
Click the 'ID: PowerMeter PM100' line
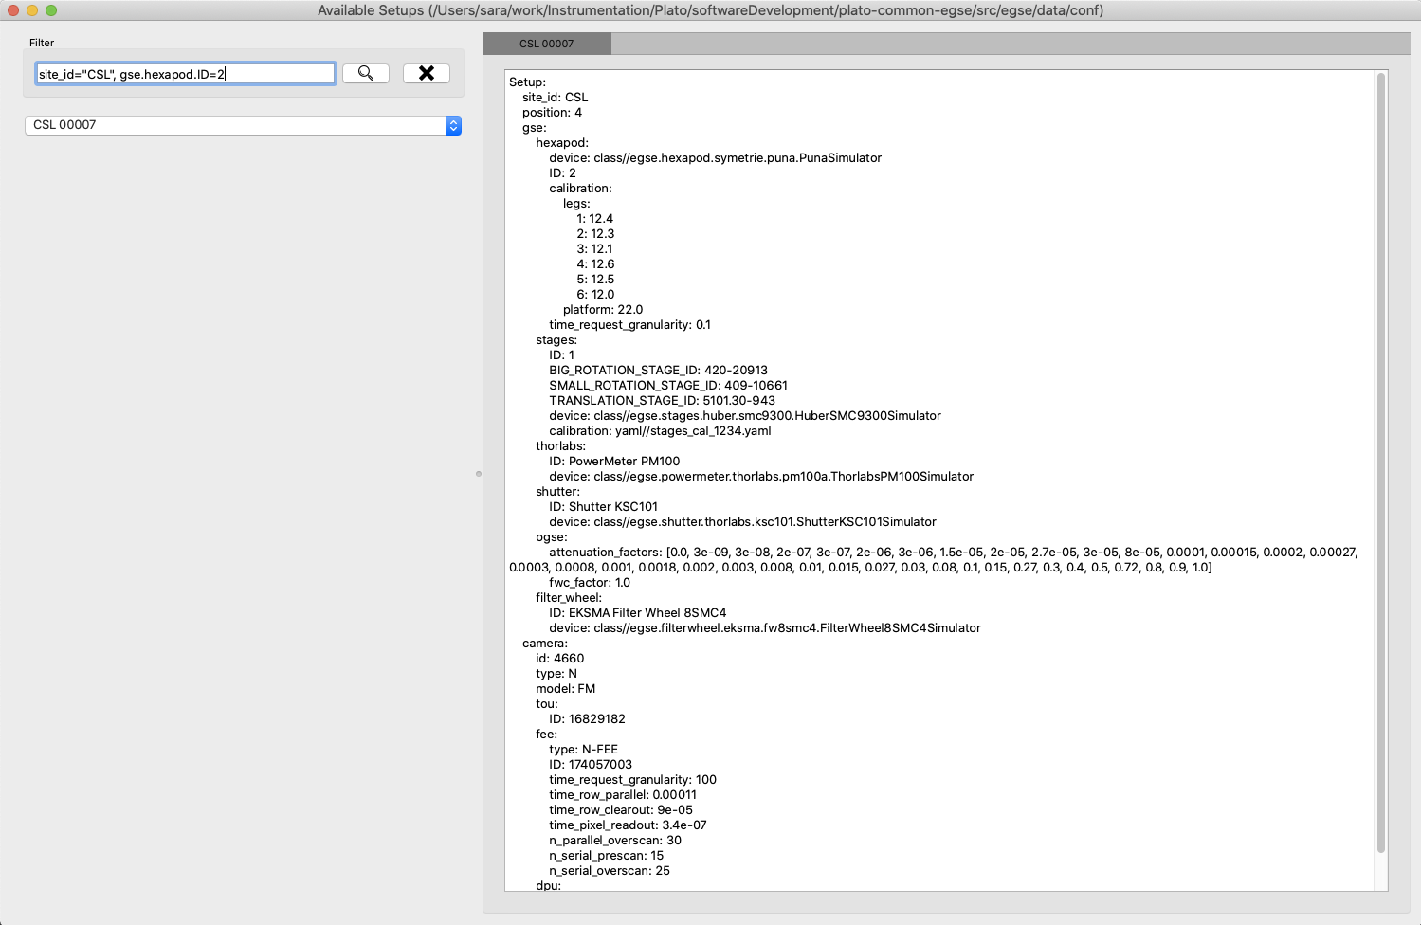pos(614,462)
